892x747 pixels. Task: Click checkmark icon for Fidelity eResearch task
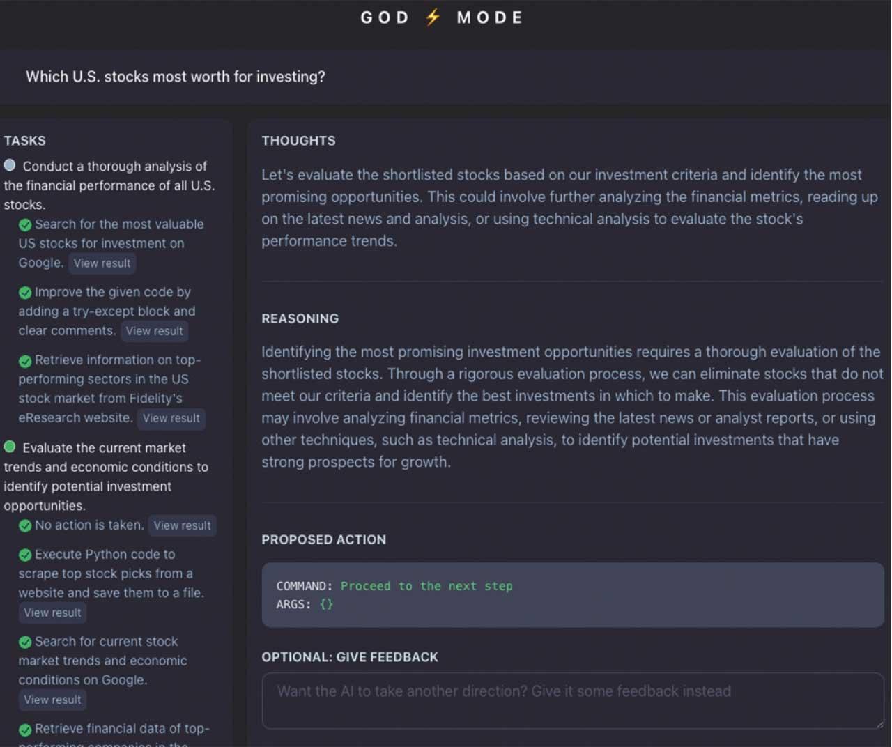(x=25, y=361)
